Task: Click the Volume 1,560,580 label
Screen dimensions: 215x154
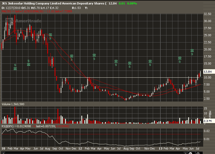Action: (13, 104)
